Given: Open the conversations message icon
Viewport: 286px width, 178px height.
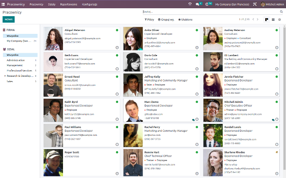Looking at the screenshot, I should [x=197, y=4].
